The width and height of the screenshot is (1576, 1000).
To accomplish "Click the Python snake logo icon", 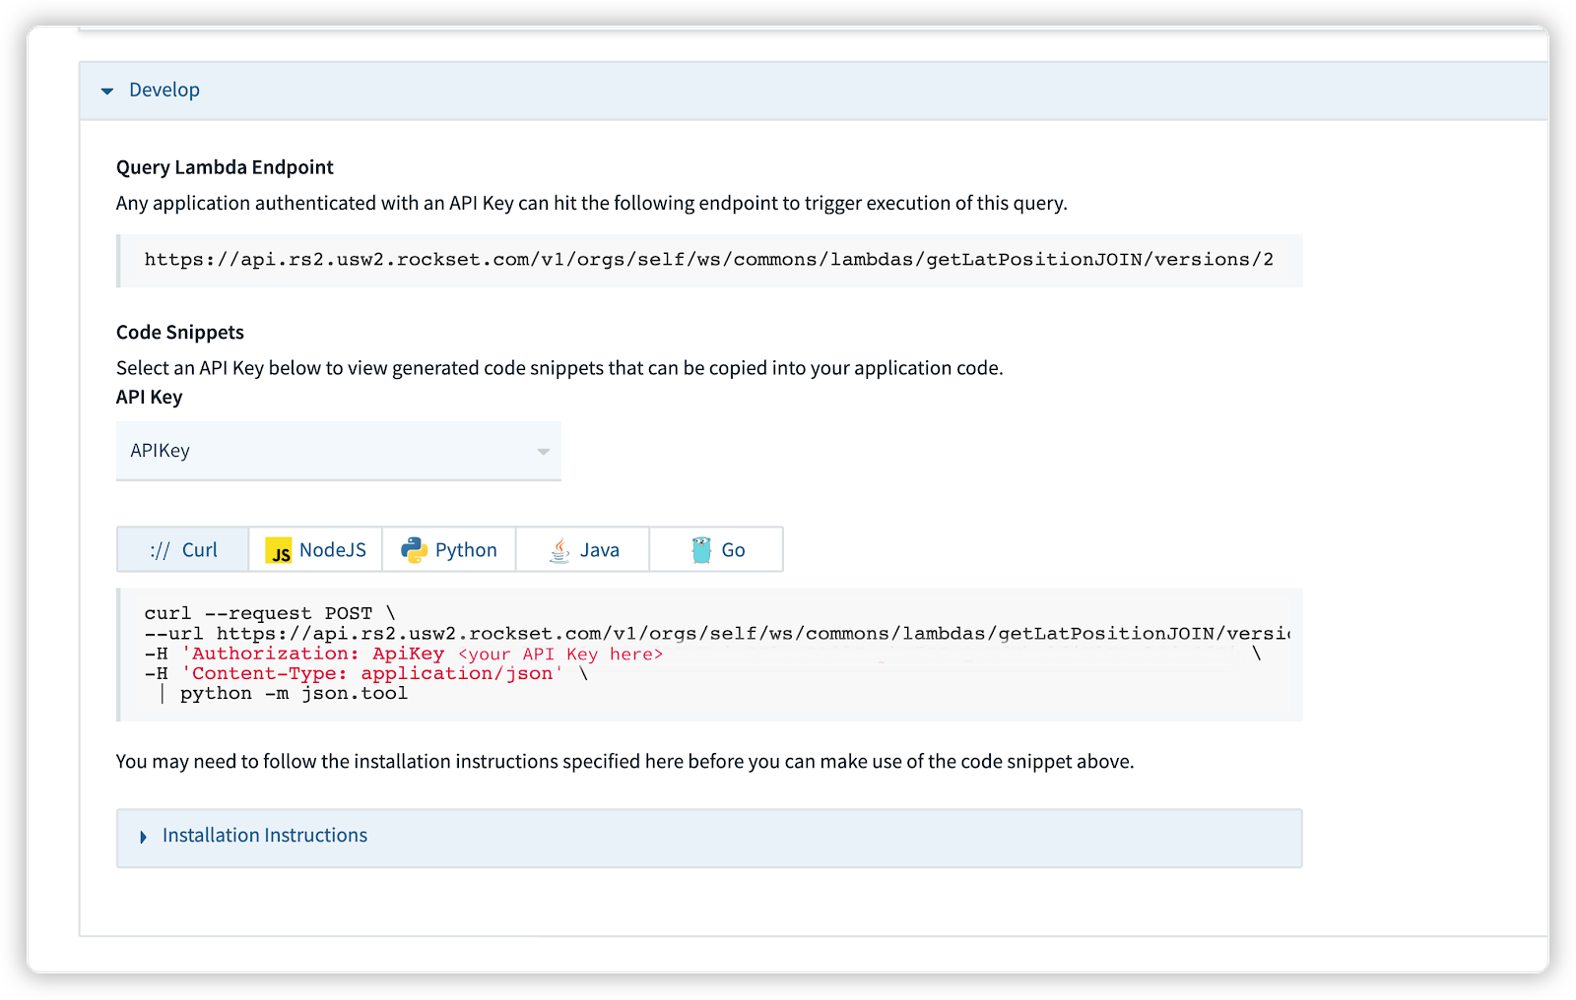I will coord(414,550).
